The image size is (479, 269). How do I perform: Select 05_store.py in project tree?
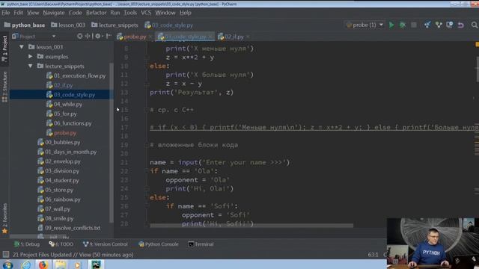coord(55,190)
